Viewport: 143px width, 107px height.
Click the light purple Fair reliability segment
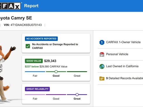(x=35, y=94)
